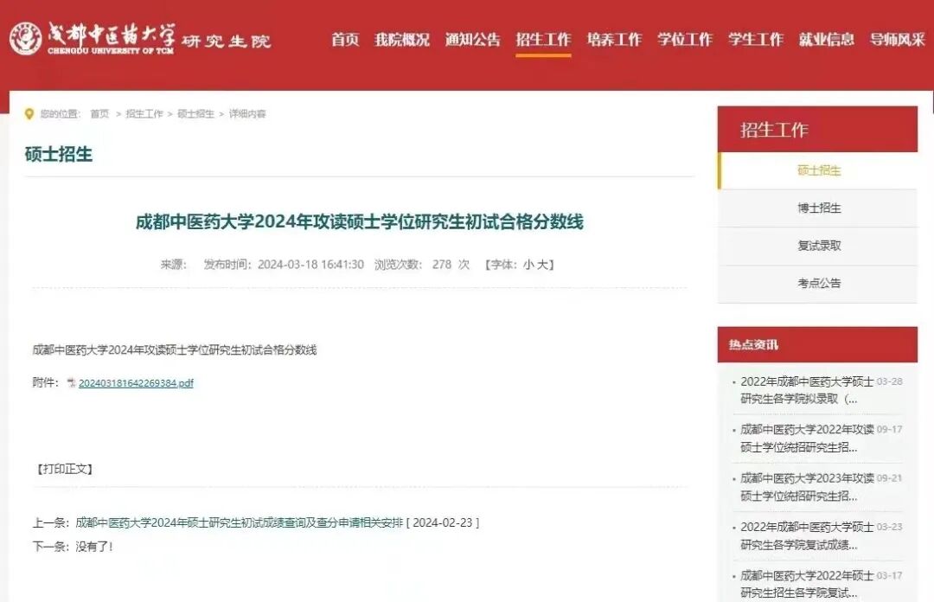The image size is (934, 602).
Task: Open the 培养工作 menu item
Action: pos(614,39)
